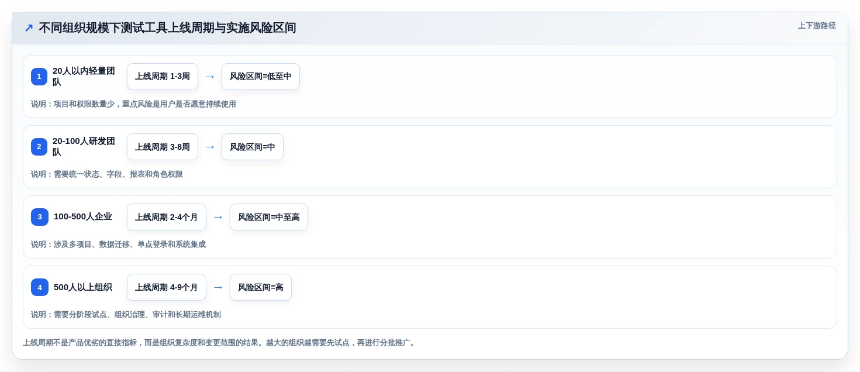Select step badge number 1

[x=39, y=77]
